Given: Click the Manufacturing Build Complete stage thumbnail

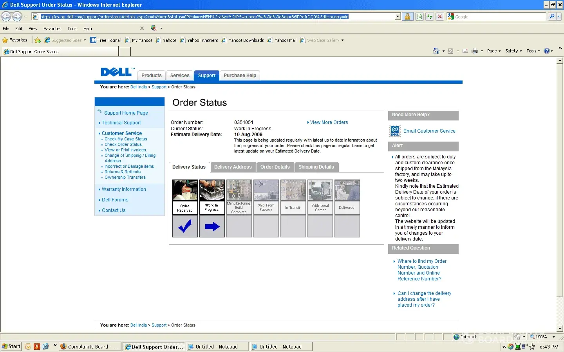Looking at the screenshot, I should tap(239, 190).
